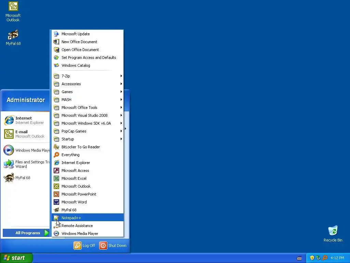This screenshot has height=263, width=350.
Task: Open Recycle Bin on desktop
Action: [x=333, y=234]
